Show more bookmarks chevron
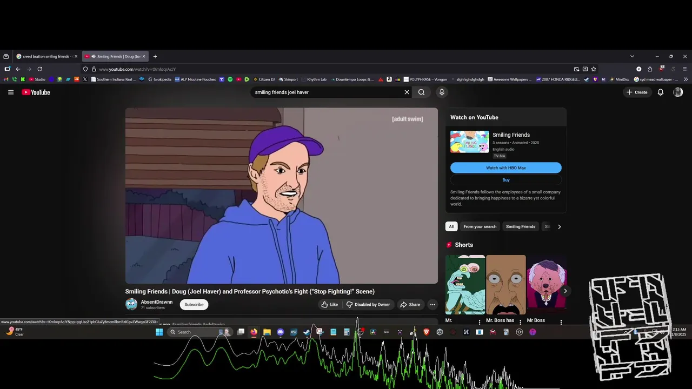The width and height of the screenshot is (692, 389). (686, 79)
